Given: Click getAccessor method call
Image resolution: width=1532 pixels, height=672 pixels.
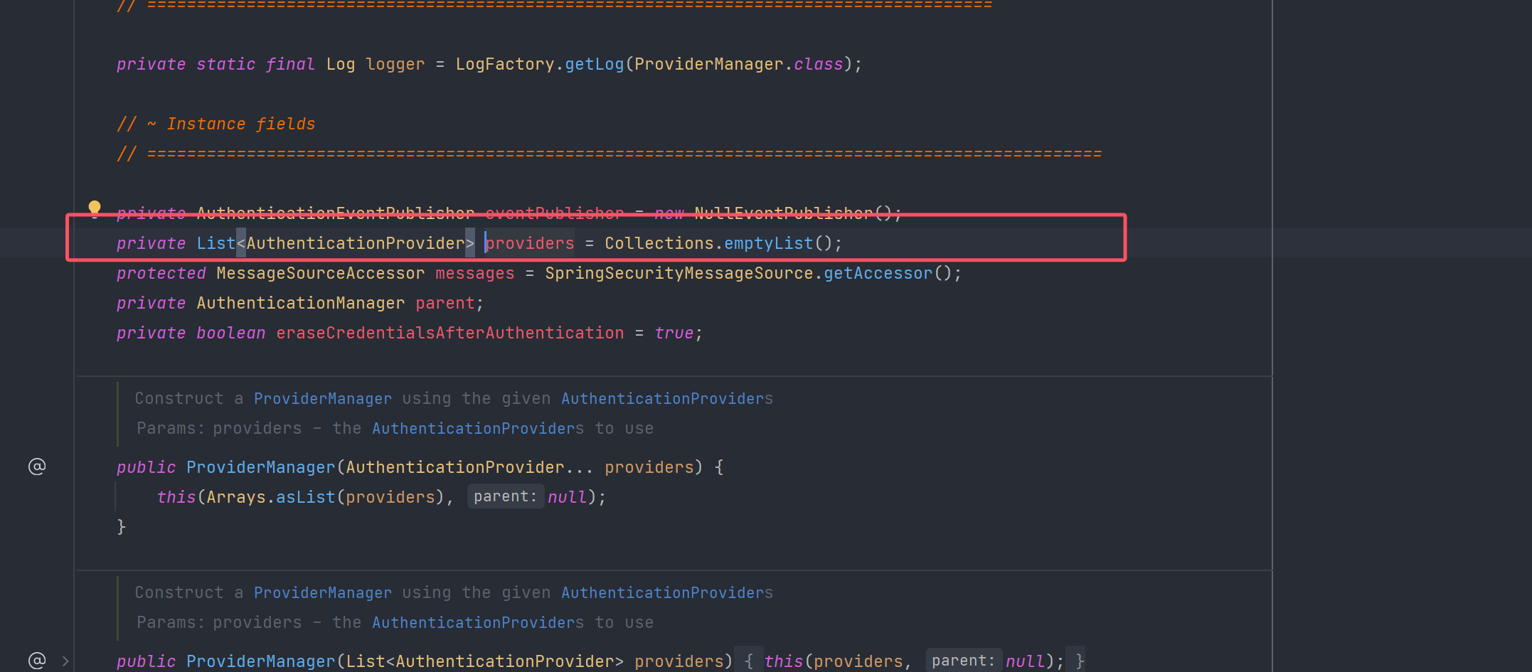Looking at the screenshot, I should (878, 273).
